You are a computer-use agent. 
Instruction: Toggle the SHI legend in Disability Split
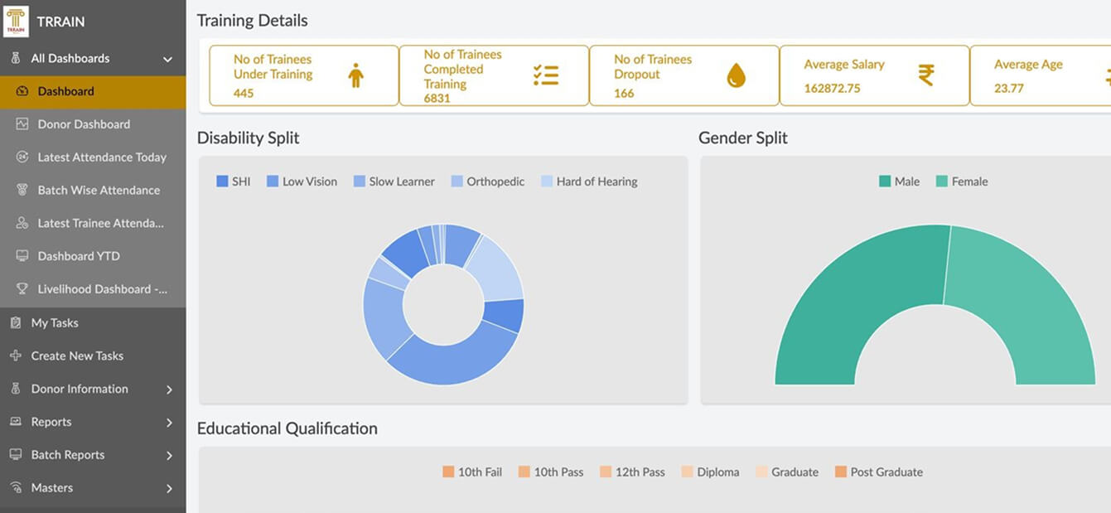coord(232,181)
